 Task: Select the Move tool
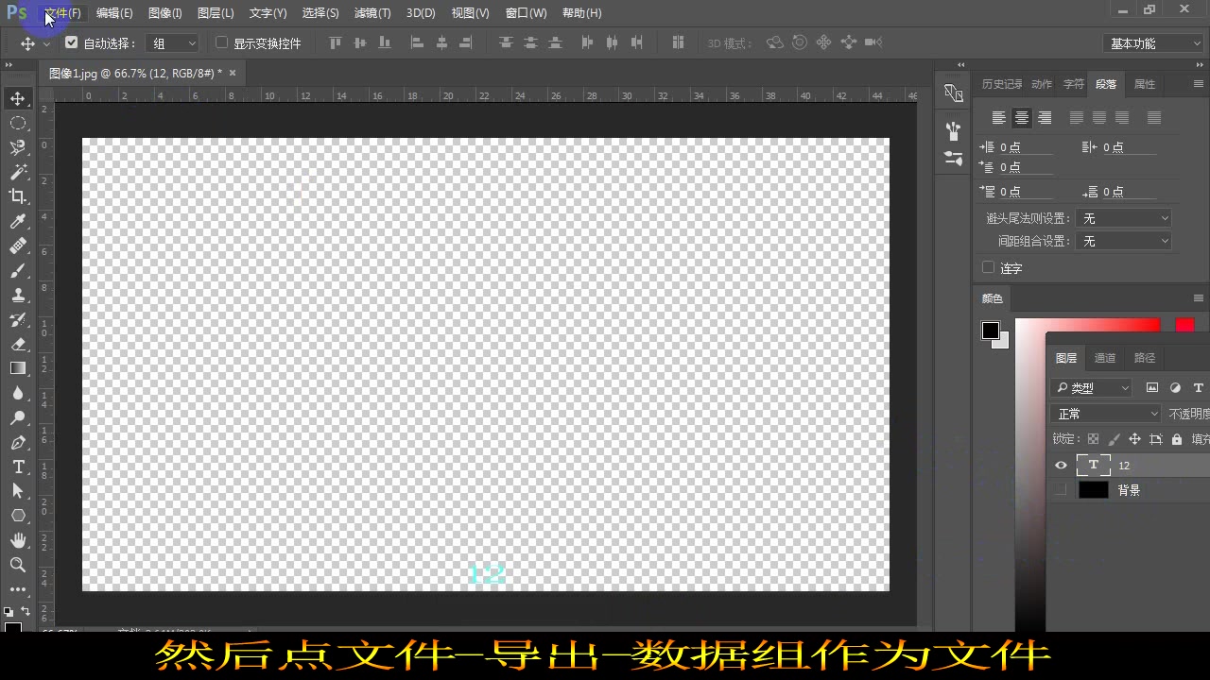[x=19, y=98]
